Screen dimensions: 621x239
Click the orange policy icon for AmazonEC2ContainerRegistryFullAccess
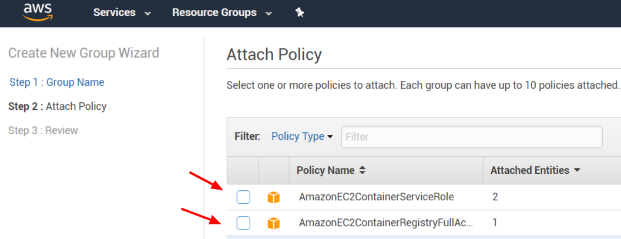273,223
